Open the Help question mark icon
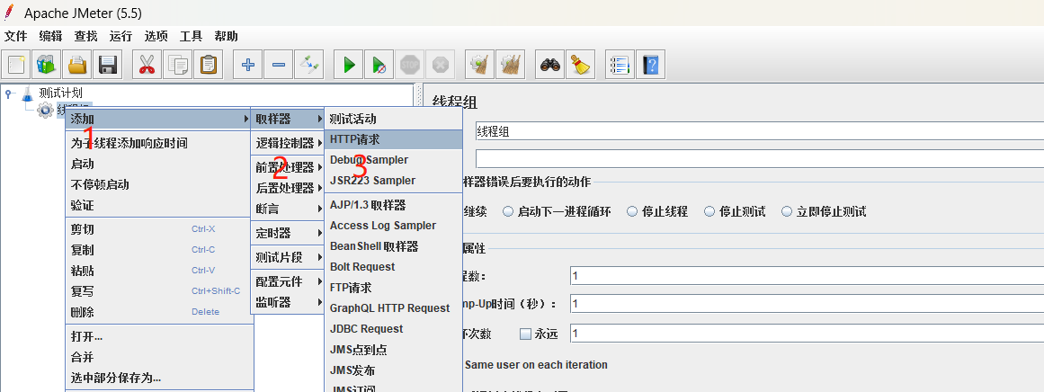This screenshot has width=1044, height=392. click(x=650, y=66)
